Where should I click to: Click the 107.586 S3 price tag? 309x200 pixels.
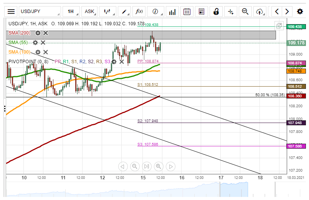296,146
